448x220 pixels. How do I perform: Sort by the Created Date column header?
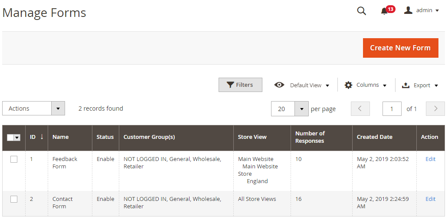coord(374,137)
